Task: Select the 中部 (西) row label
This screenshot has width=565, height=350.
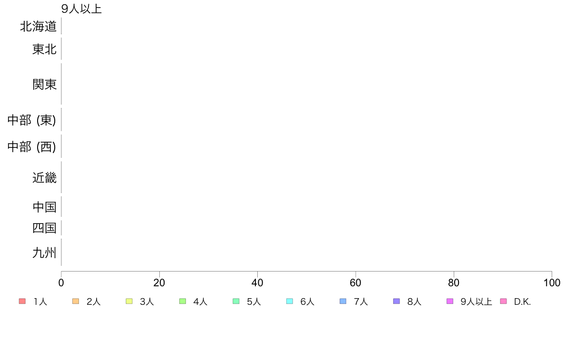Action: (32, 146)
